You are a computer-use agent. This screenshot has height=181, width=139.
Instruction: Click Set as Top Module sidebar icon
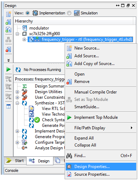tap(8, 39)
